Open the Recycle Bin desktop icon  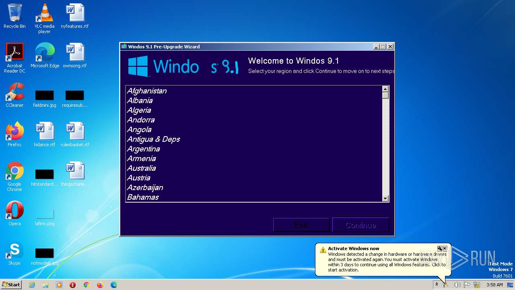[14, 16]
